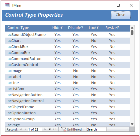
Task: Click new blank record button
Action: pyautogui.click(x=55, y=129)
